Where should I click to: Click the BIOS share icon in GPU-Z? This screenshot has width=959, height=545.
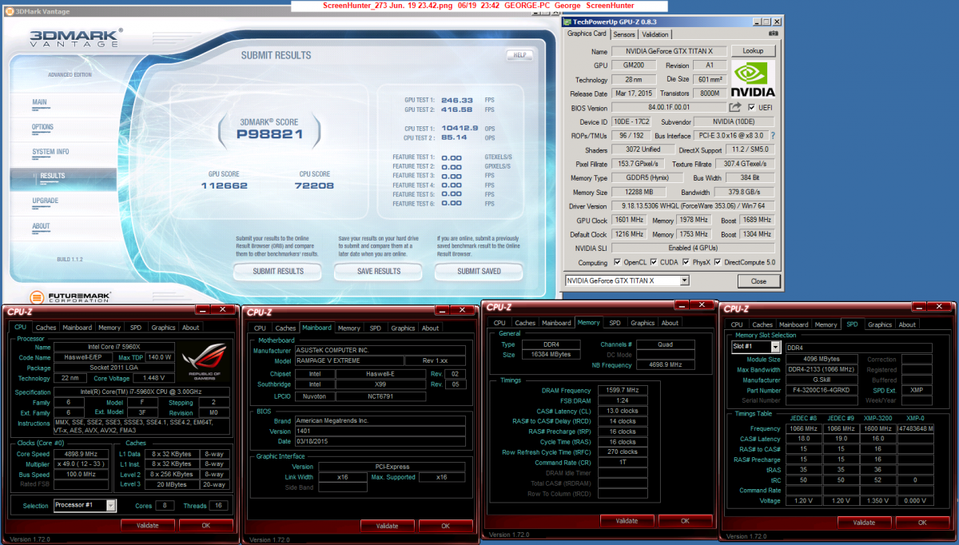click(x=735, y=106)
